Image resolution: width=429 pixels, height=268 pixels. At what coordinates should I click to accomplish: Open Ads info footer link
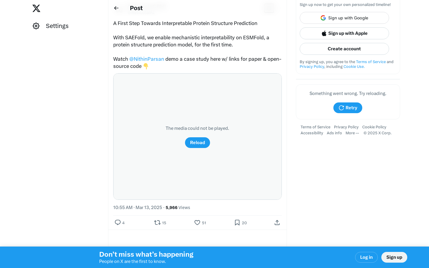tap(334, 133)
